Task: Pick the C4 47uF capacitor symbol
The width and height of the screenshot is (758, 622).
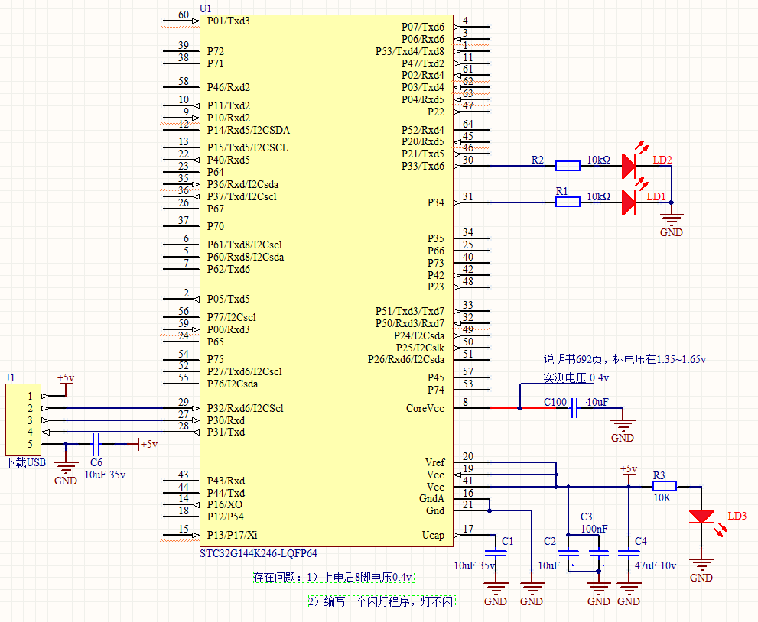Action: [x=629, y=553]
